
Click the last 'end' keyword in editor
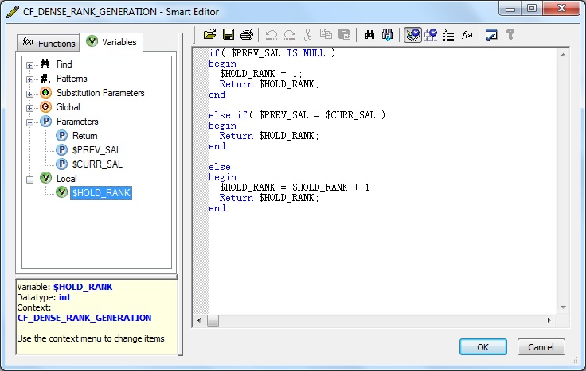click(217, 208)
